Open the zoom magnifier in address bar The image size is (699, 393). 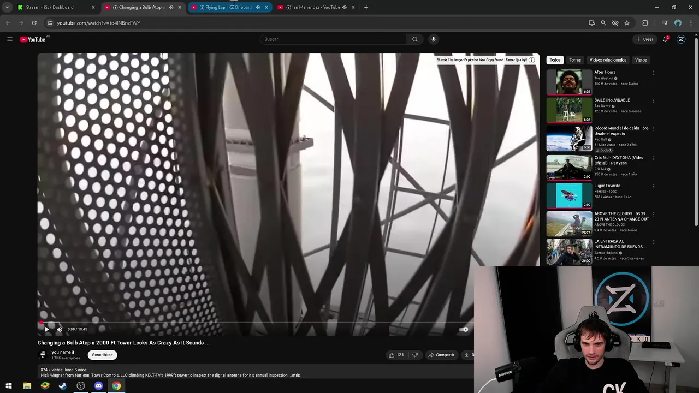pos(603,23)
